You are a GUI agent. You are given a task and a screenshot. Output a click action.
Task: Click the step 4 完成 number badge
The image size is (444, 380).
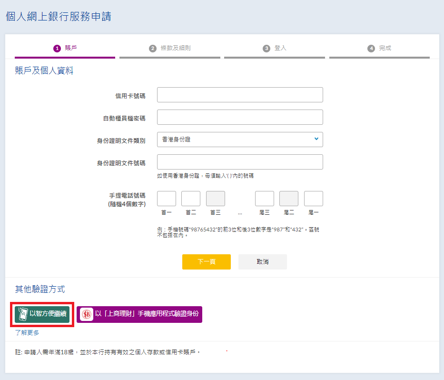[x=371, y=48]
